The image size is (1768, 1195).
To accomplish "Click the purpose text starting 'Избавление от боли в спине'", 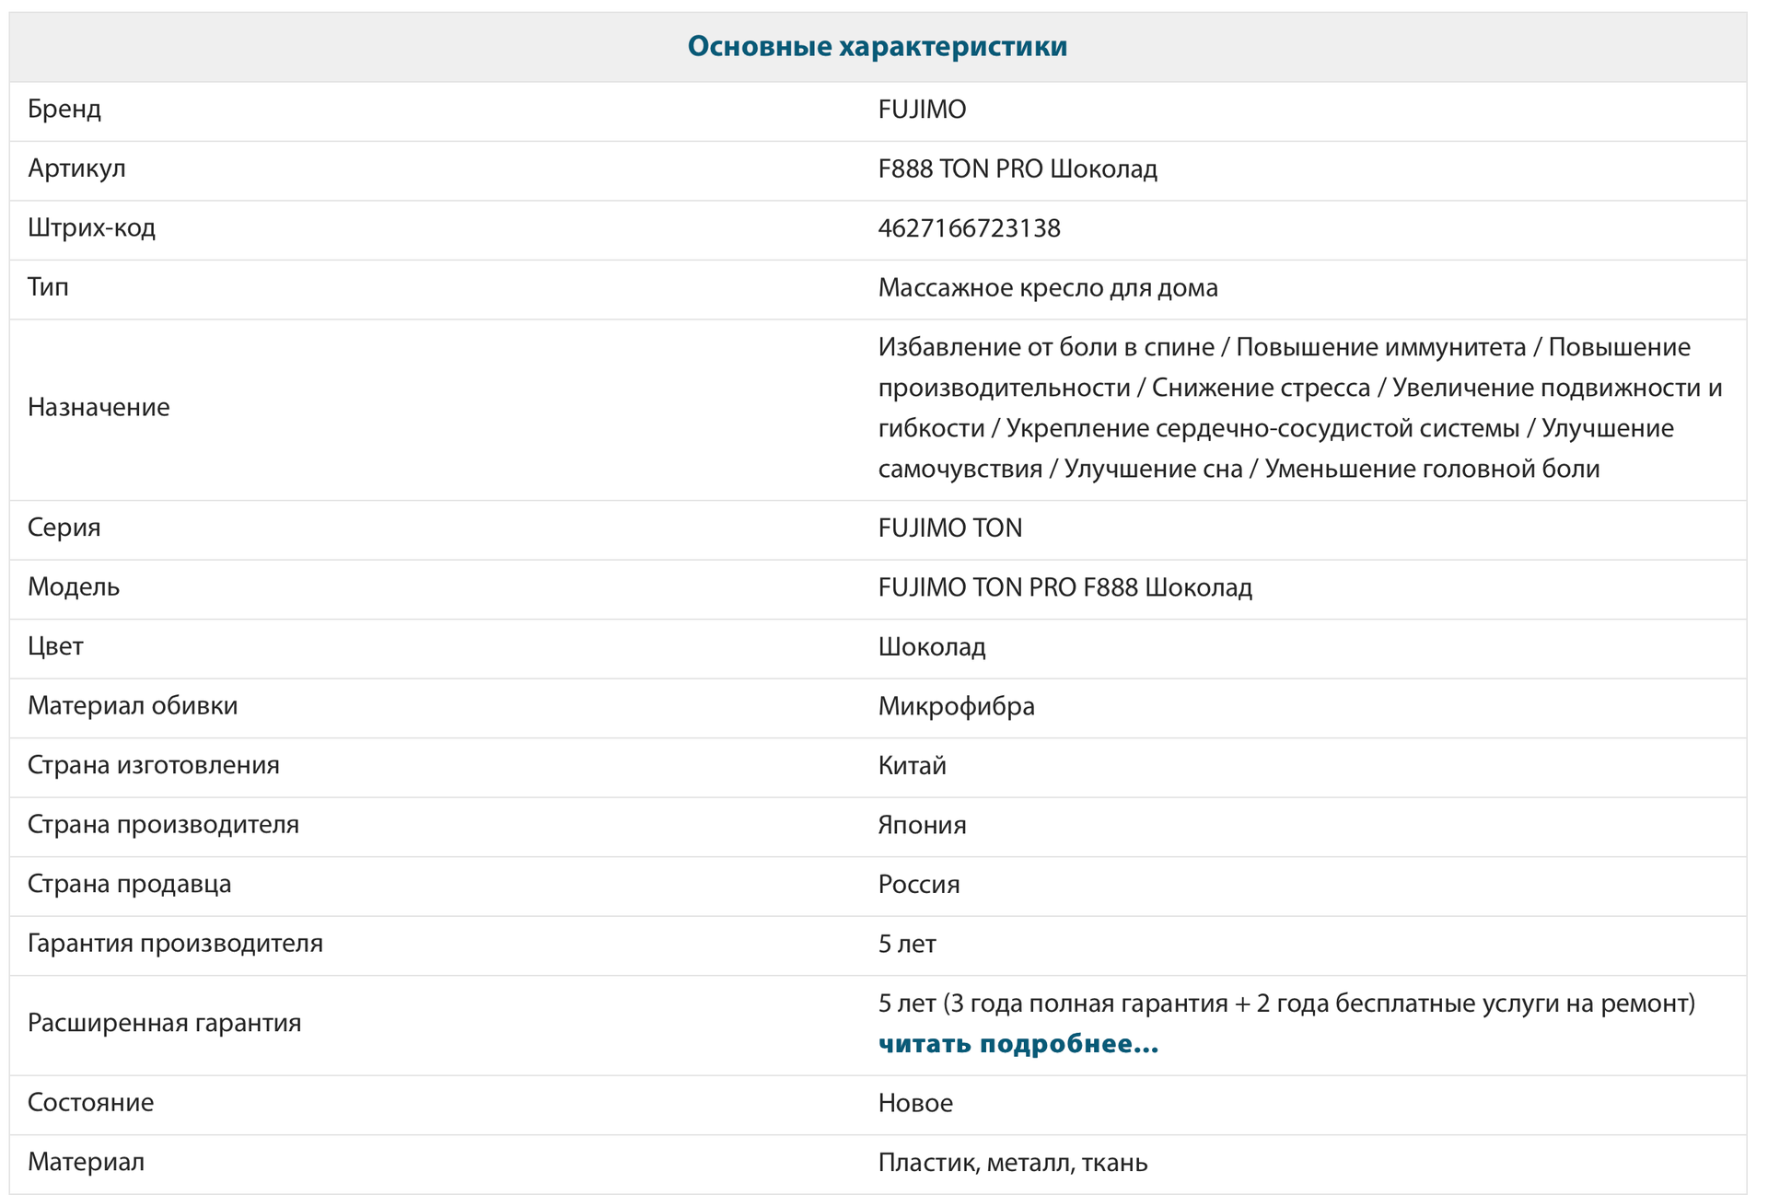I will click(x=1300, y=408).
